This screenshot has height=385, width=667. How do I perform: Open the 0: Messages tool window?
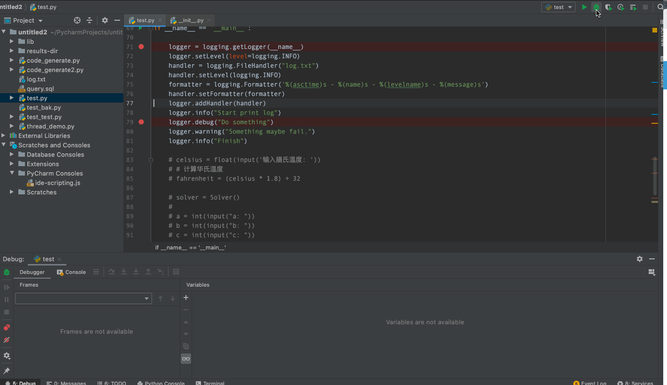click(x=66, y=383)
